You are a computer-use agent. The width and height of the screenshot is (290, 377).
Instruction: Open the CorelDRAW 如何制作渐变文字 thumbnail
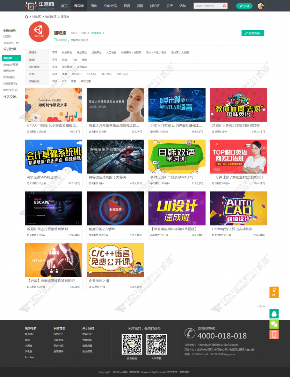click(x=54, y=105)
